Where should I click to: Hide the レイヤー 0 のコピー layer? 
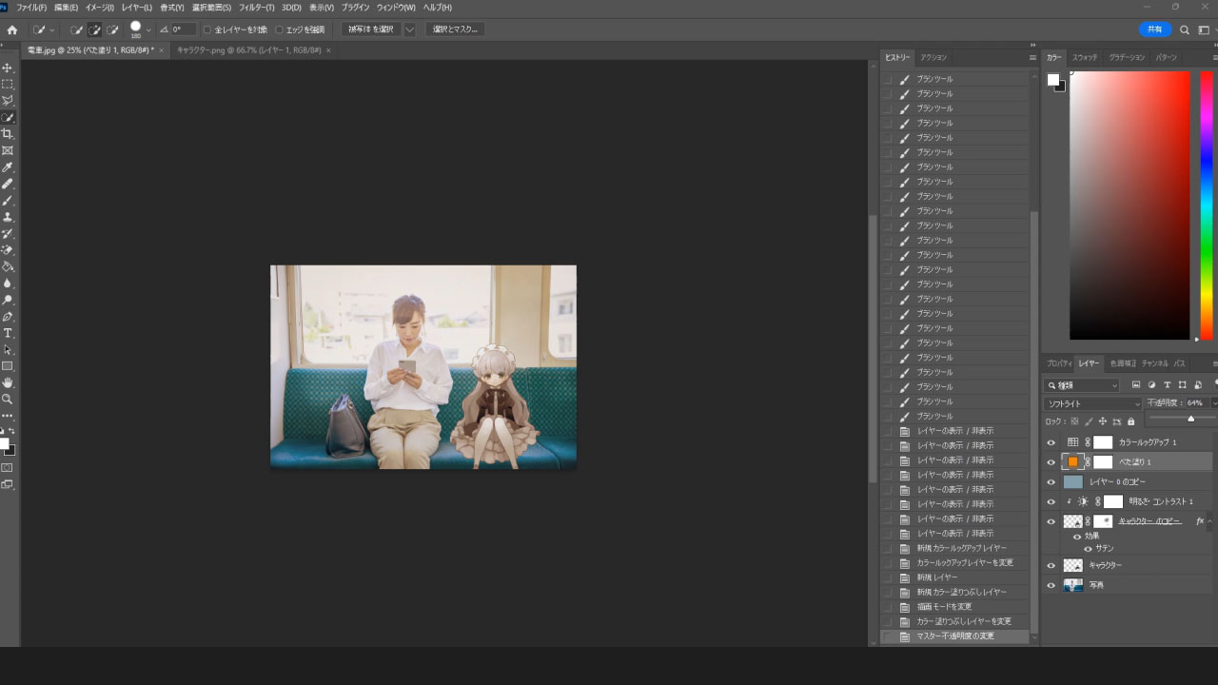tap(1051, 482)
